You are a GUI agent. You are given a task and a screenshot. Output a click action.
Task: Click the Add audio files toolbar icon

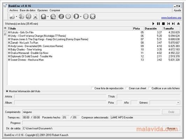coord(12,16)
